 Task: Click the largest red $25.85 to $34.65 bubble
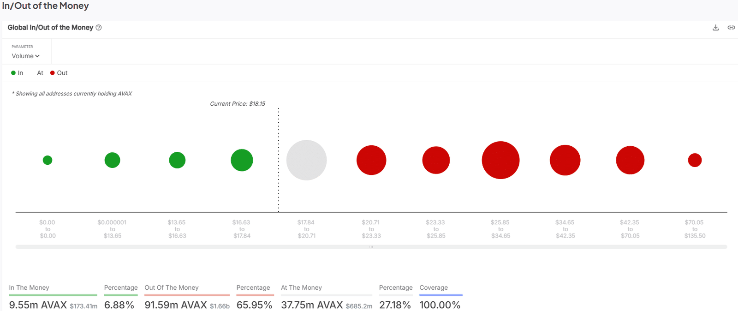pyautogui.click(x=500, y=160)
